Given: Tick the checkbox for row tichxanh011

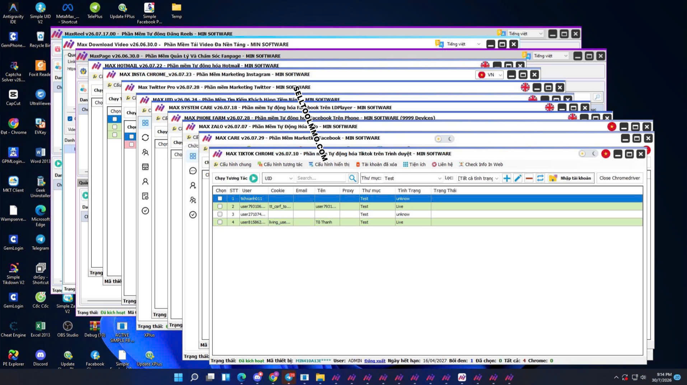Looking at the screenshot, I should pyautogui.click(x=220, y=199).
